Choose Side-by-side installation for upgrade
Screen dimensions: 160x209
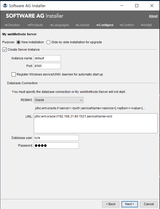pos(48,42)
